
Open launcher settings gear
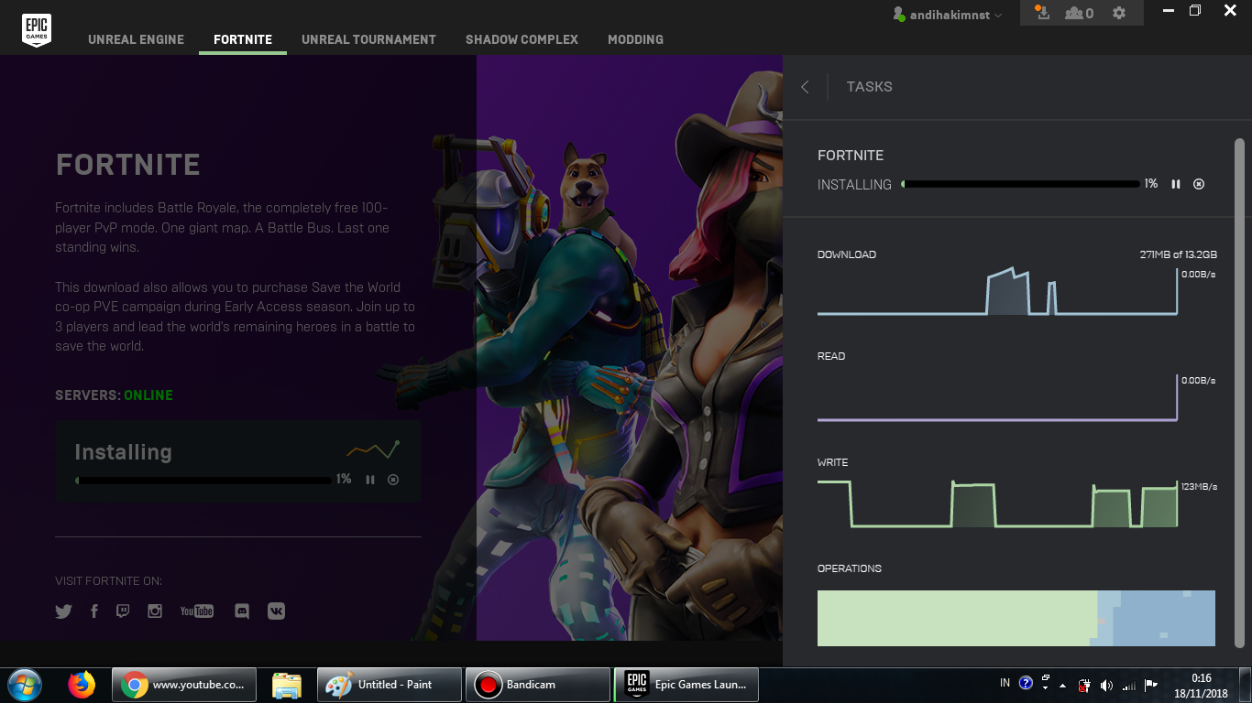click(1119, 13)
